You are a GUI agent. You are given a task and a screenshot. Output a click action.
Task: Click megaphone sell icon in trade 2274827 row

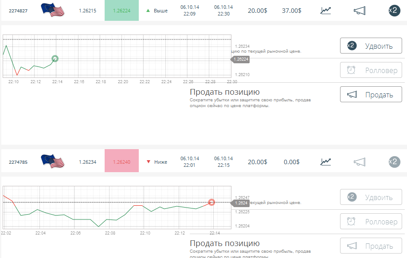360,11
